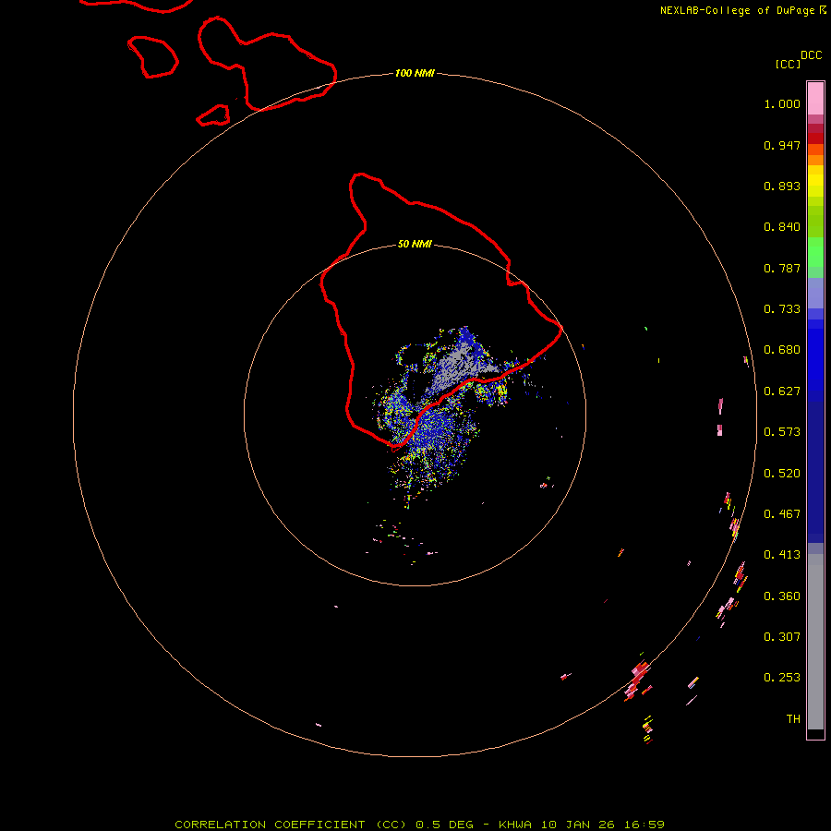This screenshot has width=831, height=831.
Task: Click the 0.413 legend value
Action: pos(782,555)
